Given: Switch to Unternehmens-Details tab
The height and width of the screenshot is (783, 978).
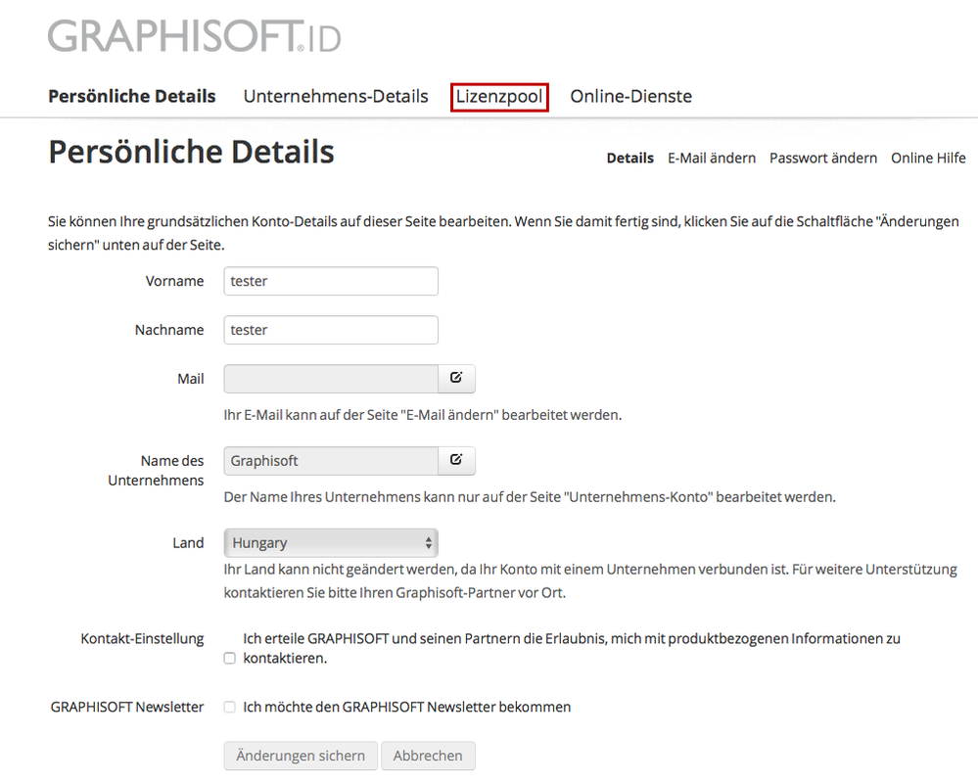Looking at the screenshot, I should click(336, 96).
